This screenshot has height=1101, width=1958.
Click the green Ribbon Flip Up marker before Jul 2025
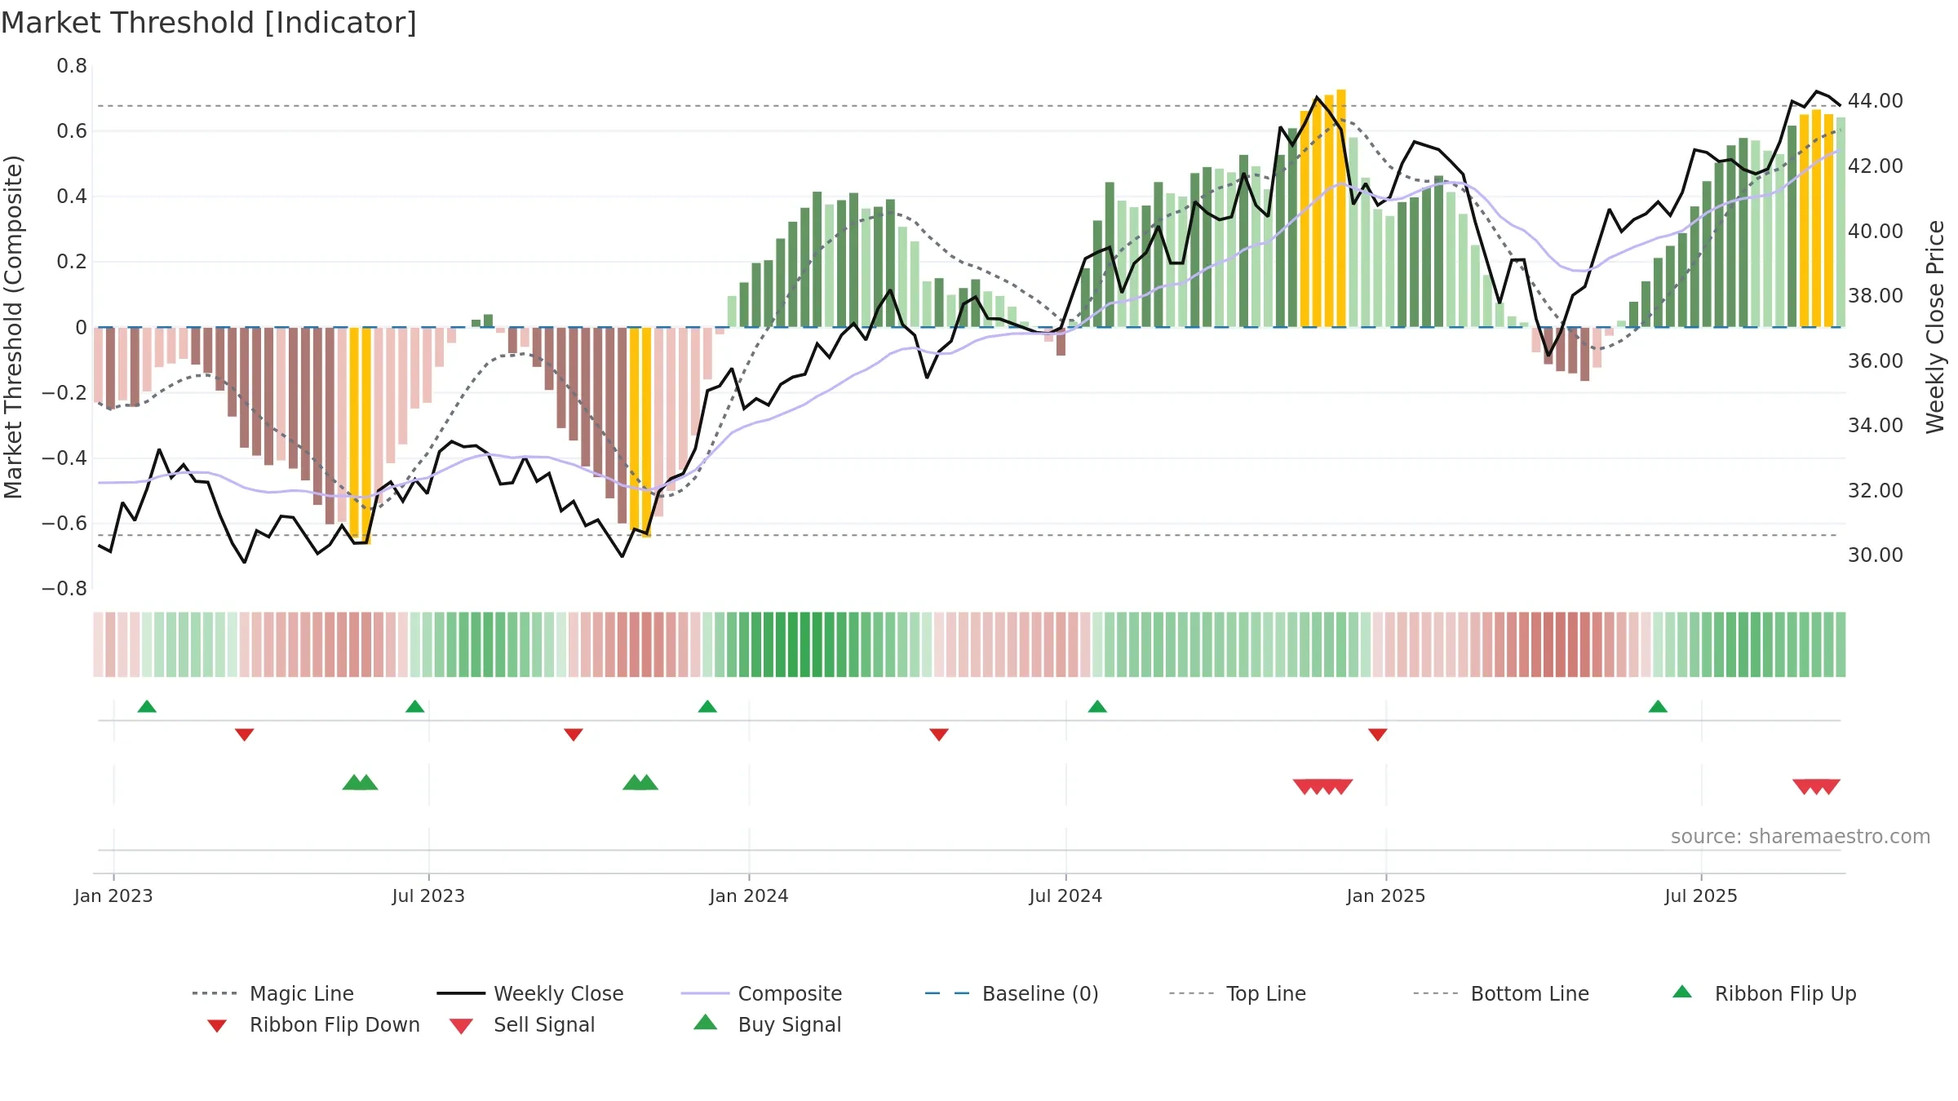[1658, 706]
